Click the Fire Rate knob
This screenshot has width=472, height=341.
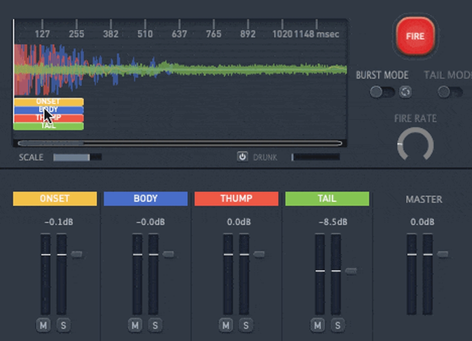pyautogui.click(x=415, y=145)
